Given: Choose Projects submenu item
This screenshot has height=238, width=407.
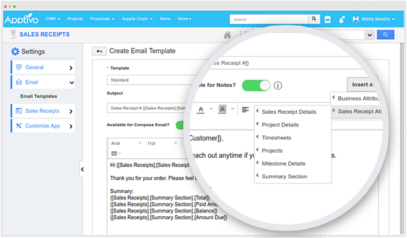Looking at the screenshot, I should (293, 151).
